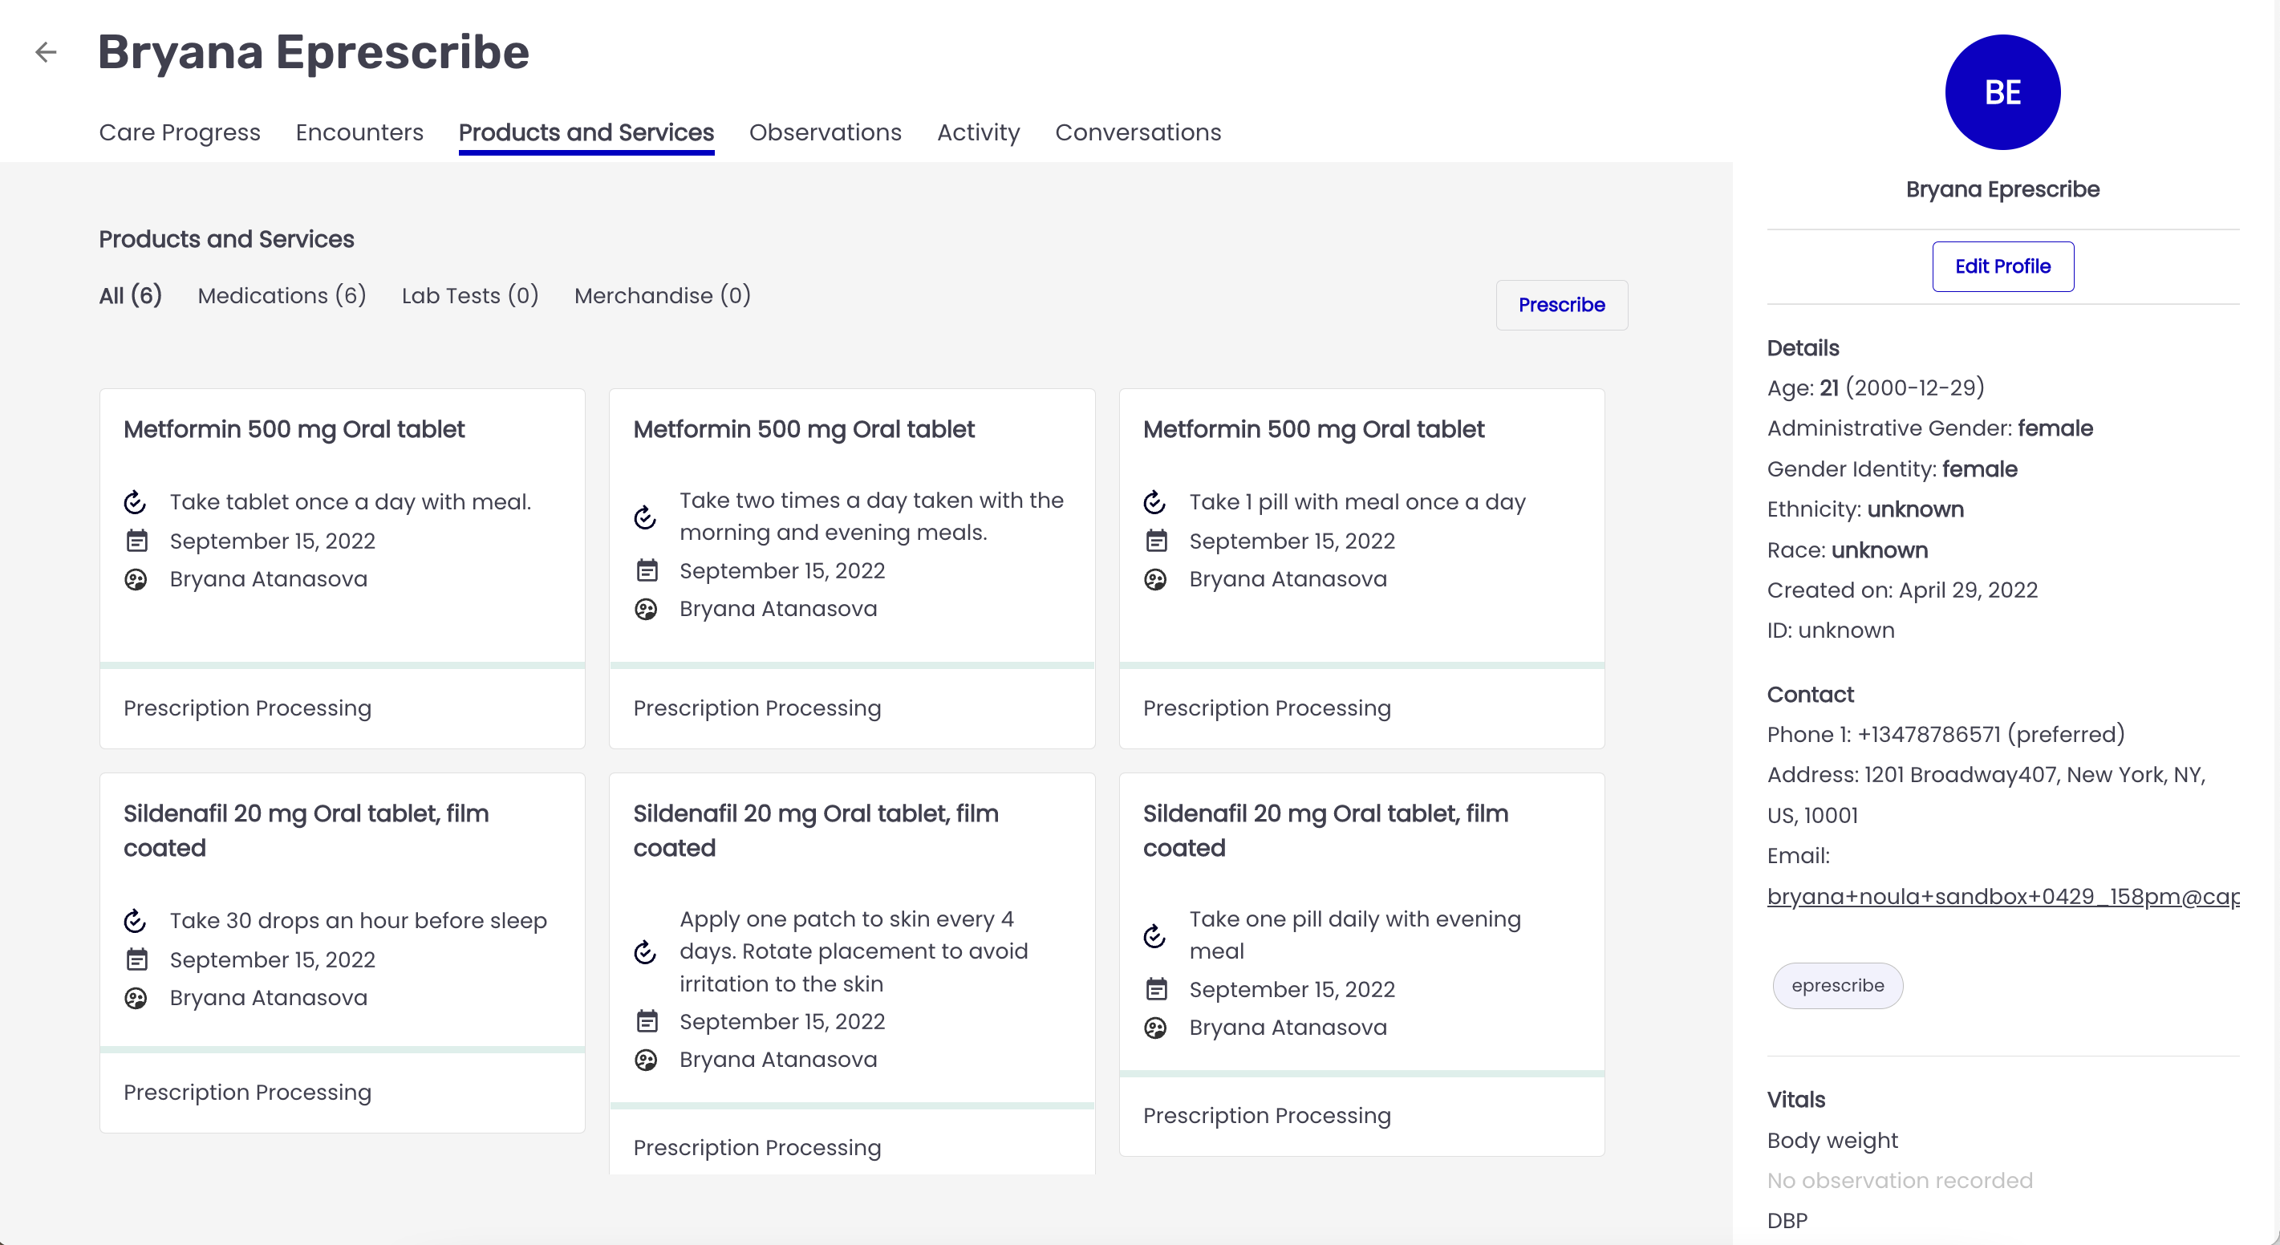This screenshot has width=2280, height=1245.
Task: Click the eprescribe tag chip
Action: 1836,986
